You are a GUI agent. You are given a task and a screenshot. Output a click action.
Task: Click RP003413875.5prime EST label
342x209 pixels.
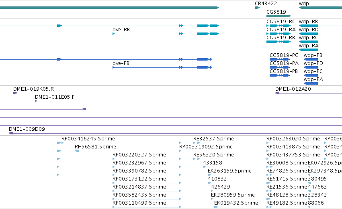[x=293, y=147]
